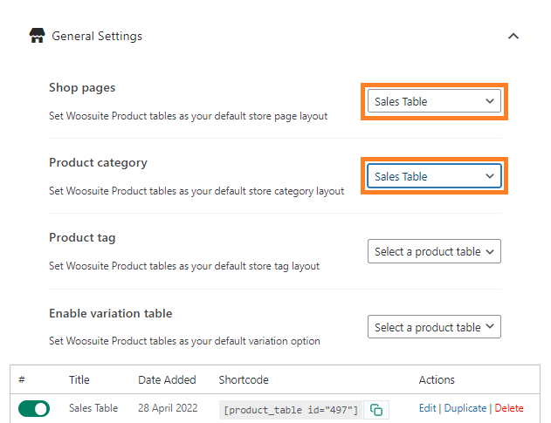551x423 pixels.
Task: Click the Shortcode column header
Action: 244,379
